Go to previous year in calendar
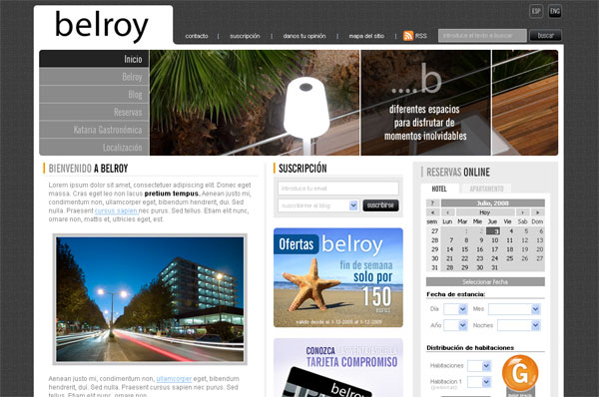 tap(432, 212)
